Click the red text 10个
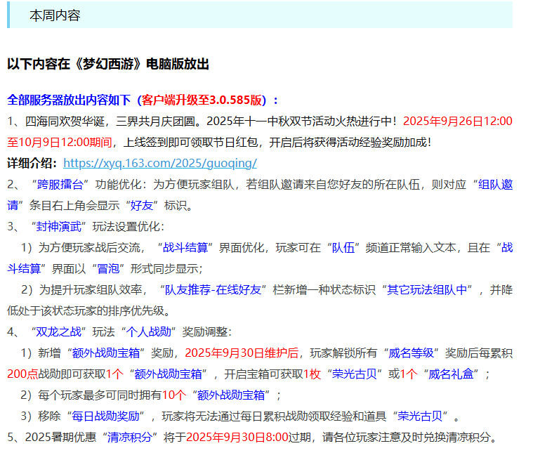This screenshot has height=453, width=533. tap(174, 395)
